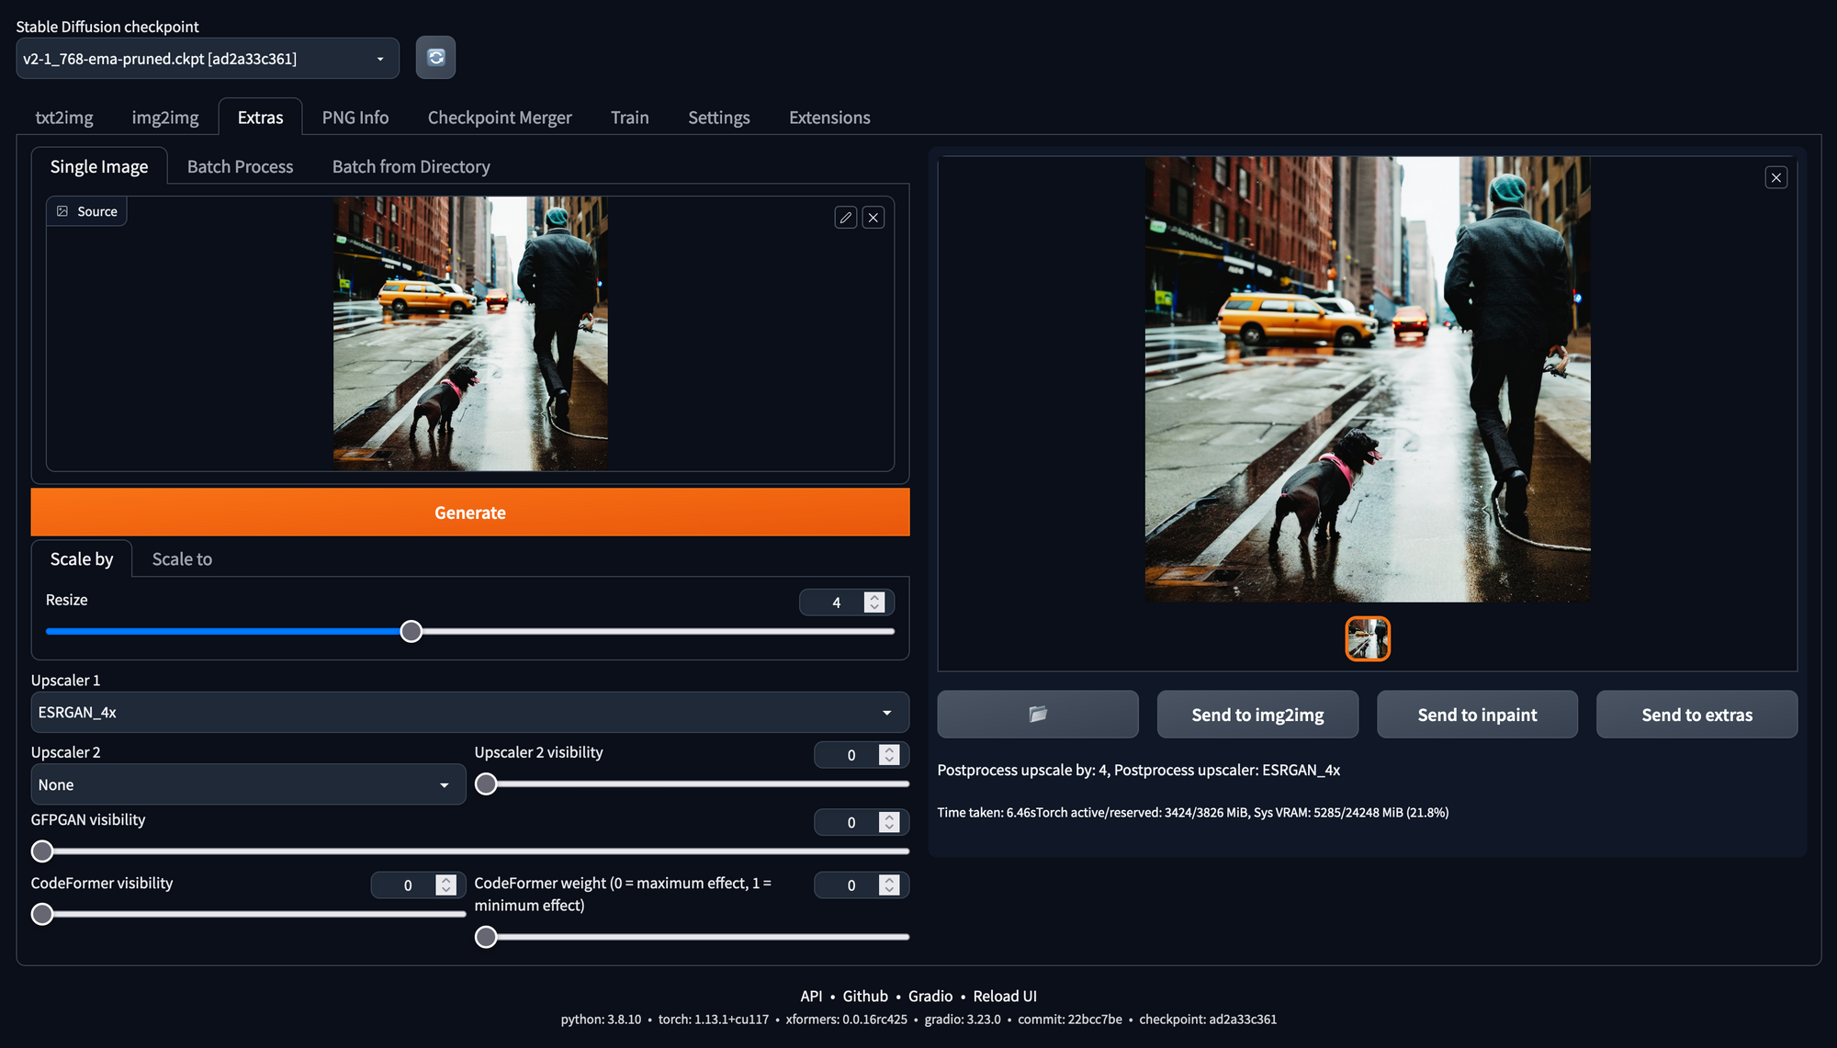
Task: Open the Upscaler 2 None dropdown
Action: (248, 785)
